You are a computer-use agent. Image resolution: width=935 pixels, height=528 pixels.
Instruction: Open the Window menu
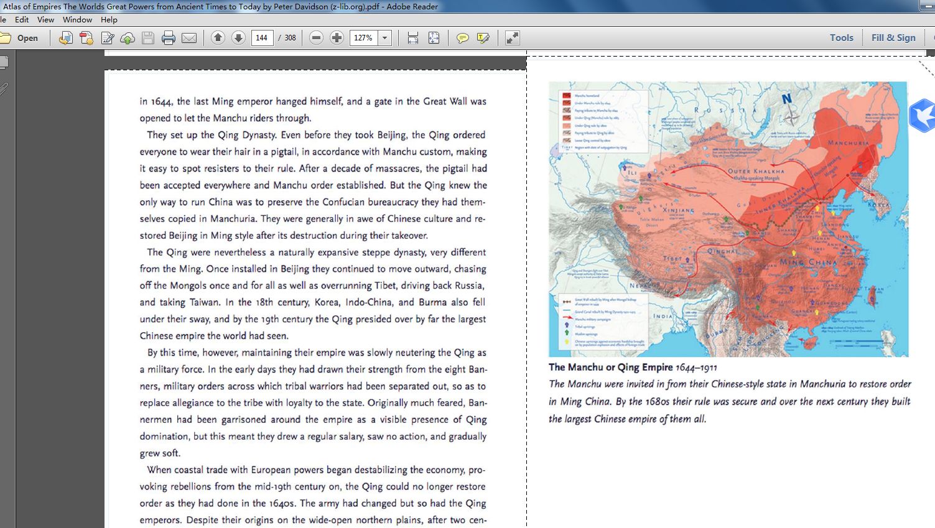[77, 19]
